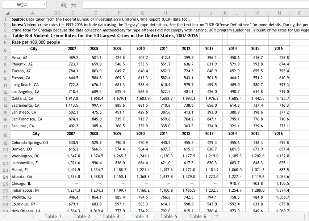Click inside the formula bar input
This screenshot has height=221, width=309.
[196, 5]
